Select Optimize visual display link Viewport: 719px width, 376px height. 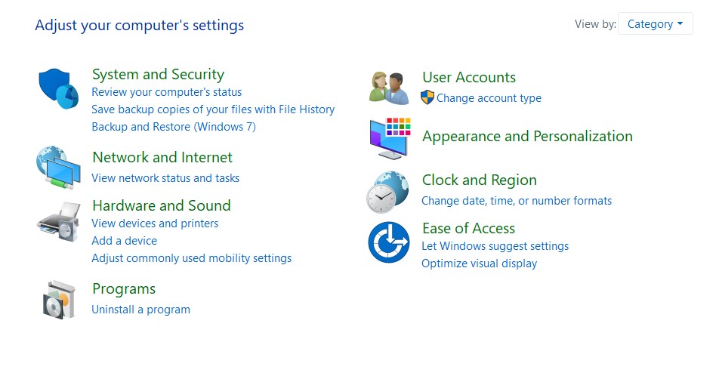(479, 264)
